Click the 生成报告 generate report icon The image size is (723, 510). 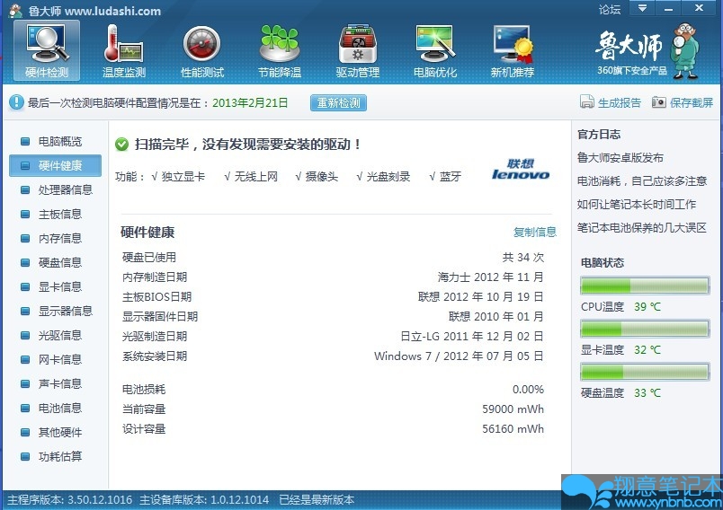pos(587,102)
